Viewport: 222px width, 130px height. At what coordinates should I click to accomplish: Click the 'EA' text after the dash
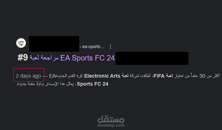[x=52, y=76]
